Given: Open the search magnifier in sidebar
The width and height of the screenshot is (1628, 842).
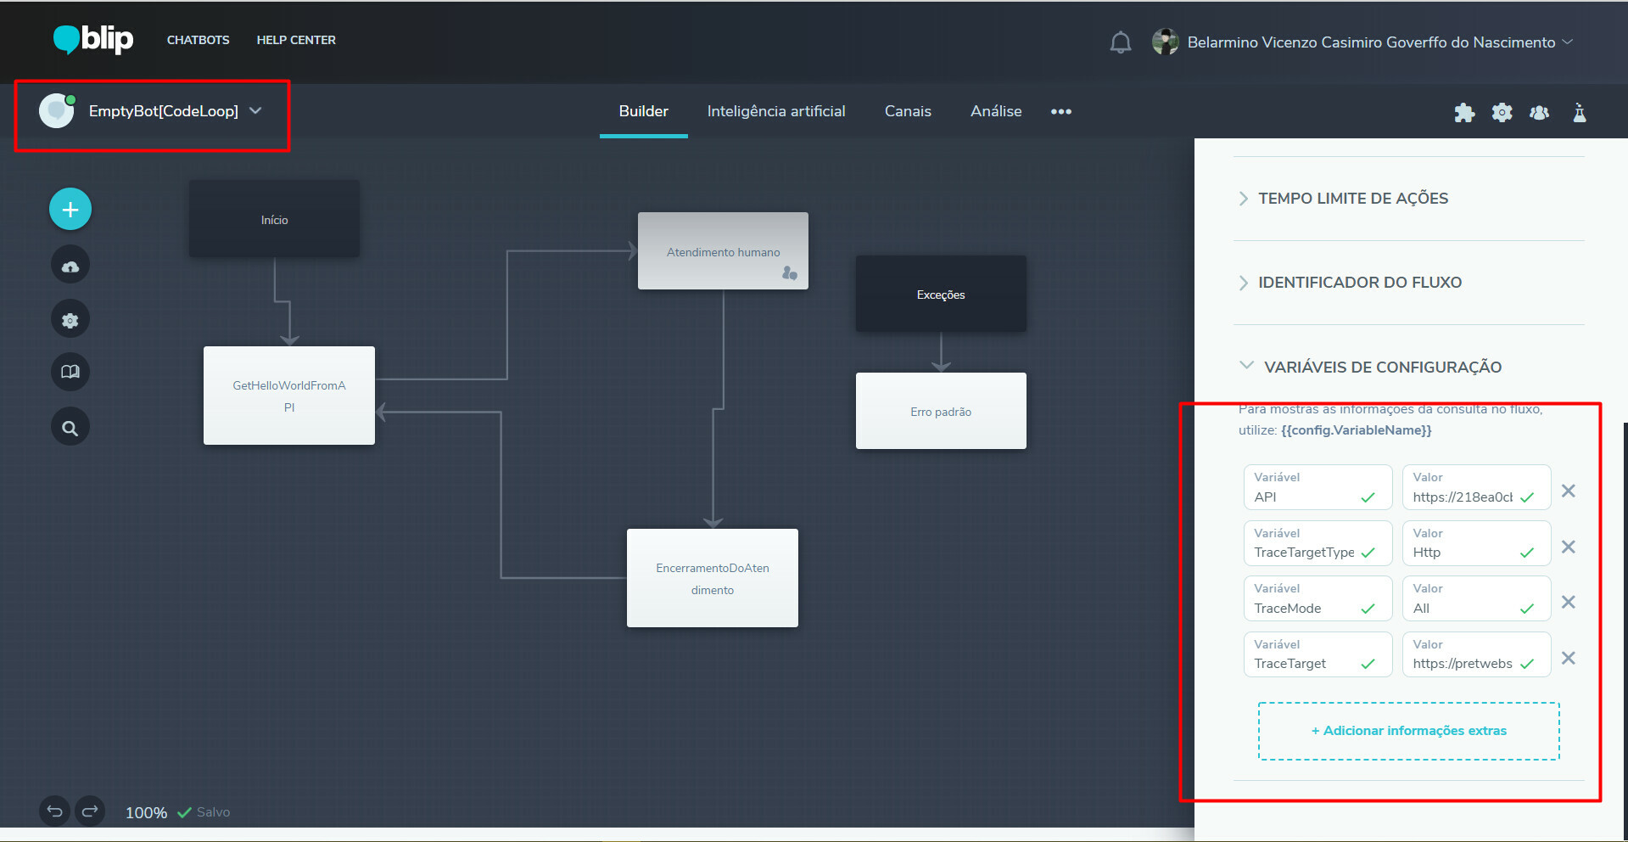Looking at the screenshot, I should 70,428.
